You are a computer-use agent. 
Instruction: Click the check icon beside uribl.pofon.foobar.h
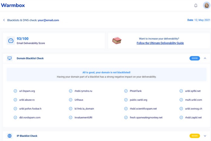click(x=15, y=109)
